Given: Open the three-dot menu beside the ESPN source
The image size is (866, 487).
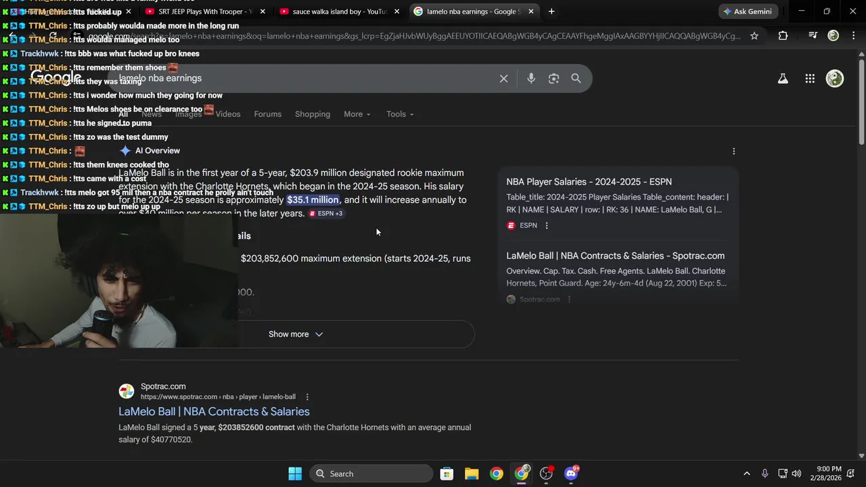Looking at the screenshot, I should (x=547, y=226).
